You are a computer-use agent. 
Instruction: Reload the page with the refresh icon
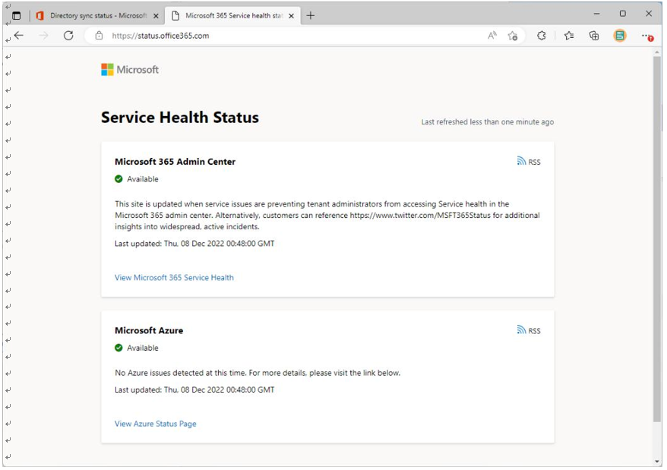68,36
